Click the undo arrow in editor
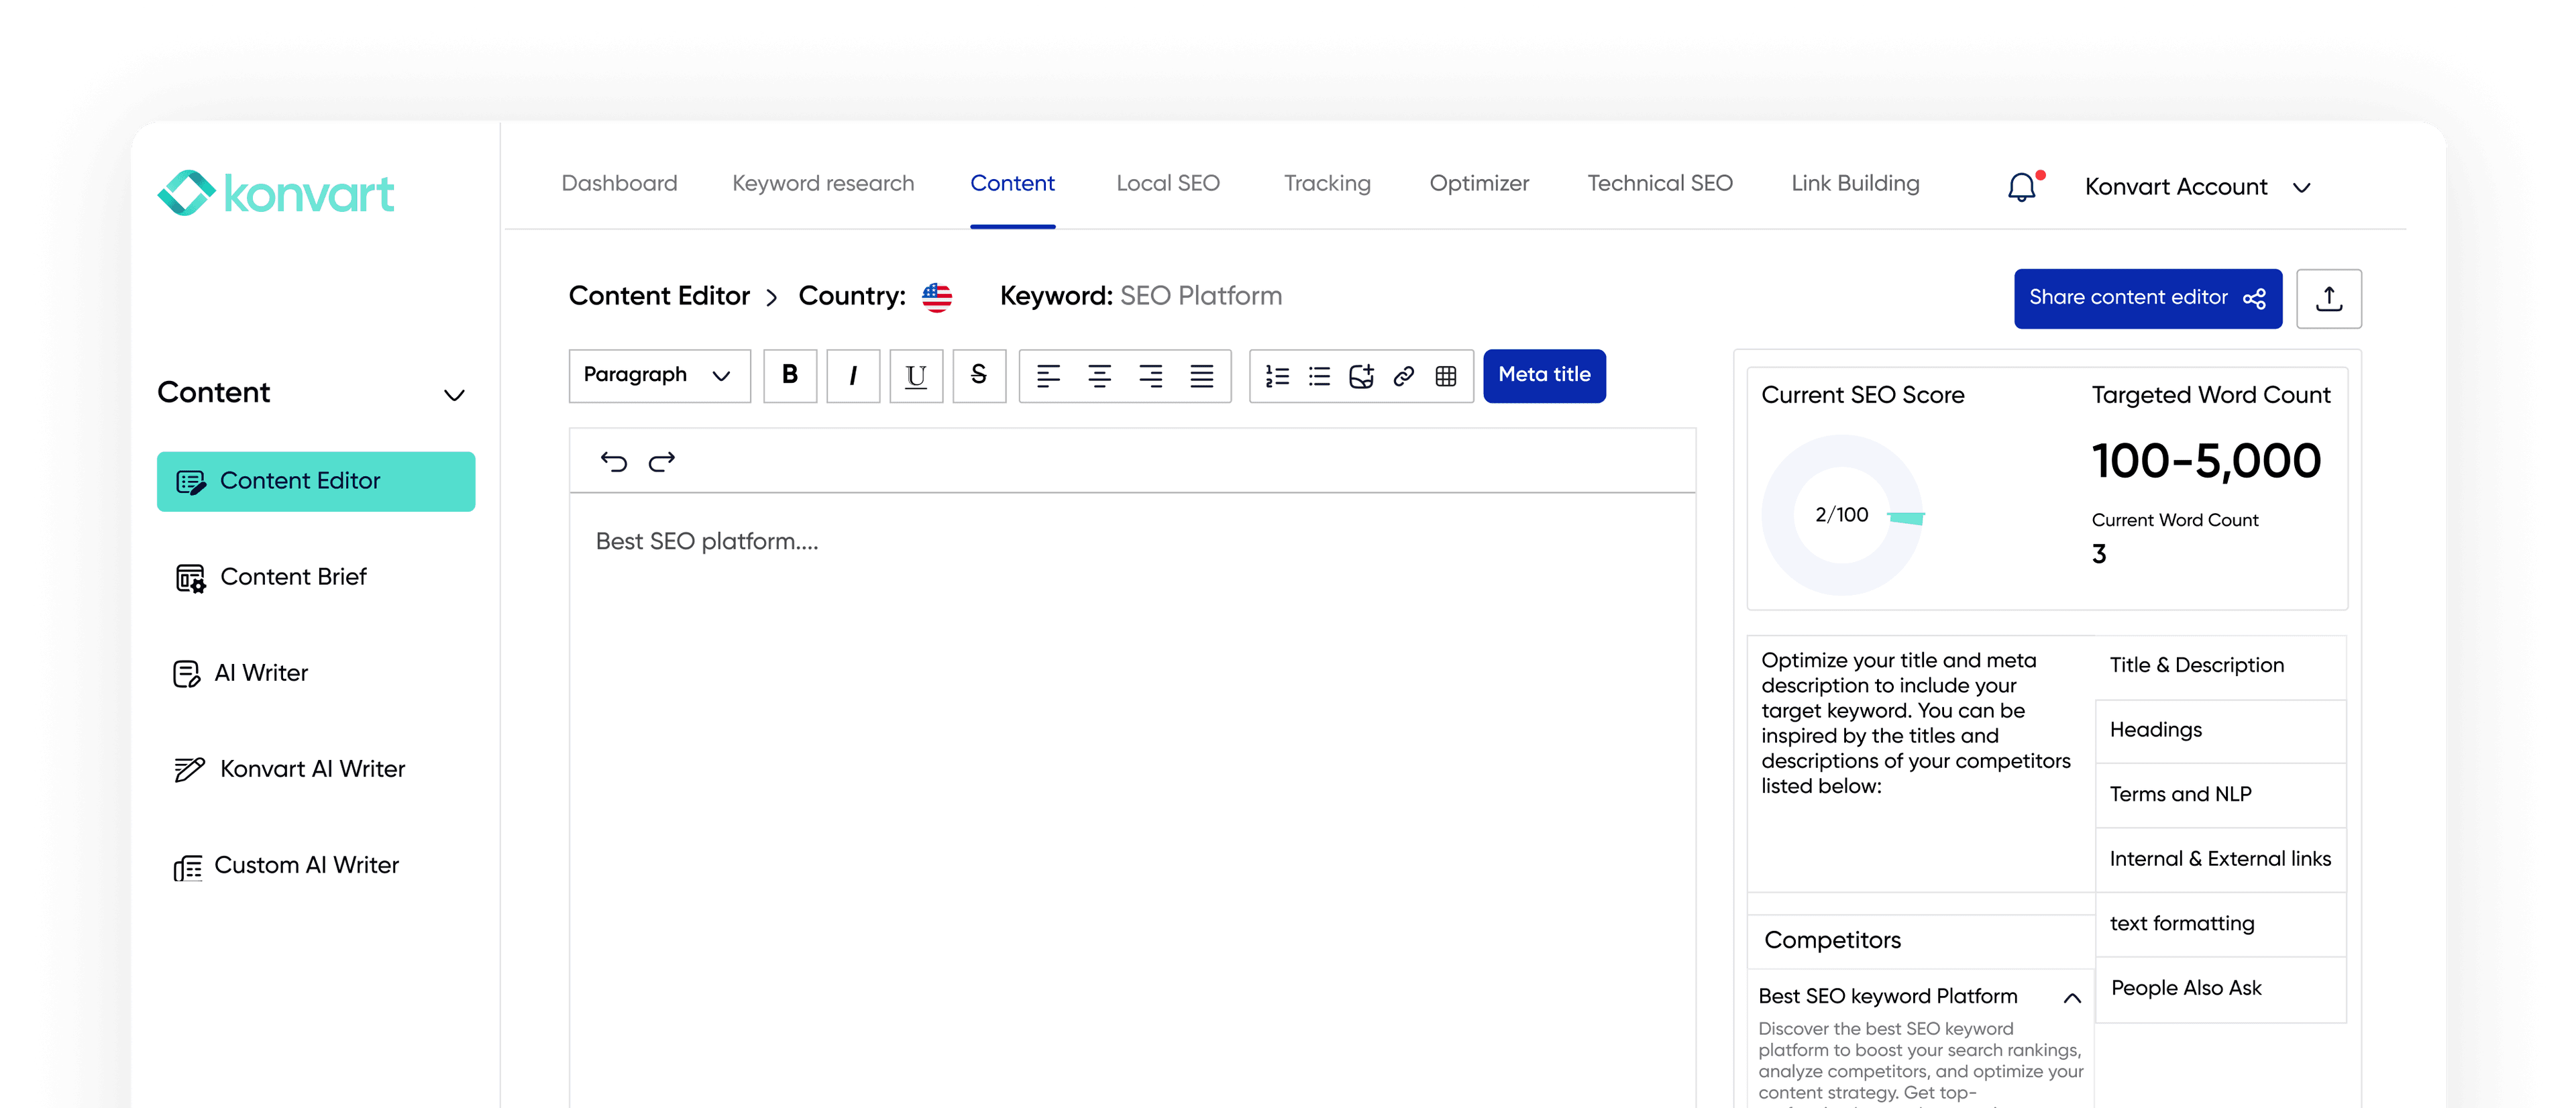 (613, 461)
